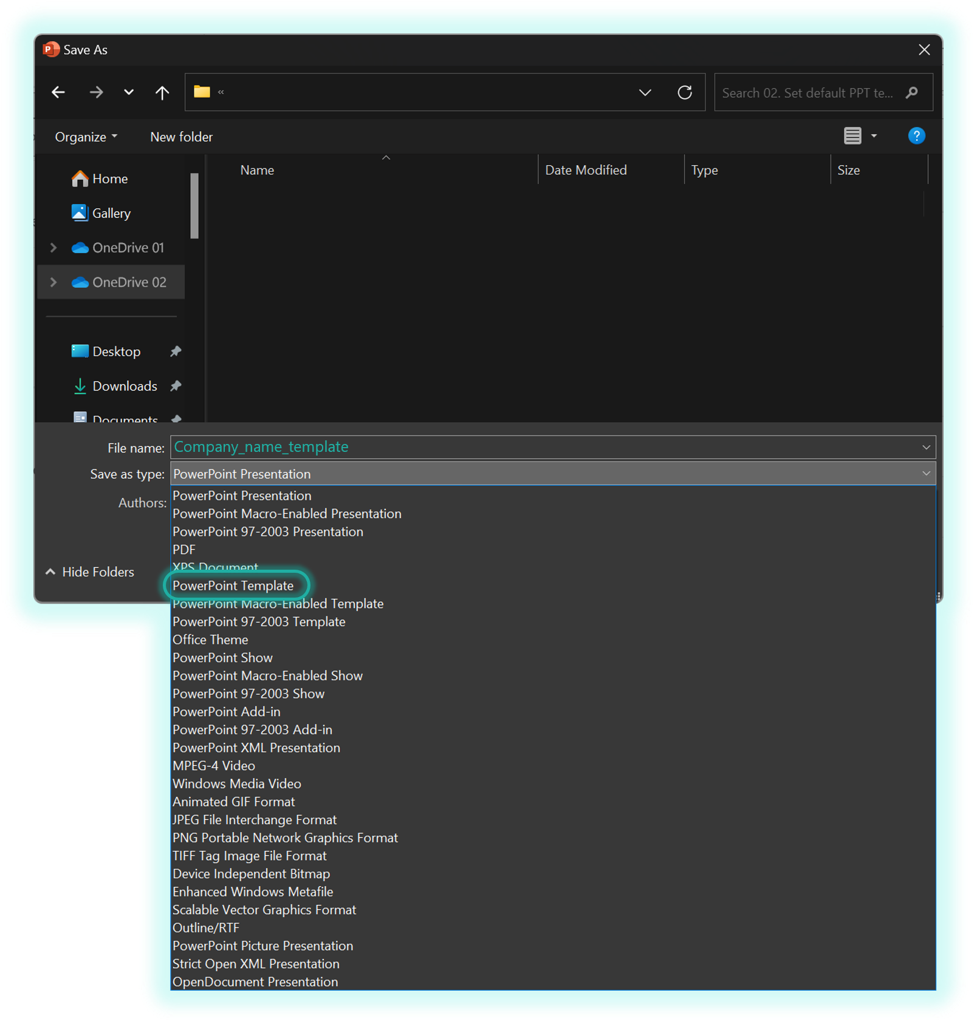Viewport: 977px width, 1024px height.
Task: Select OpenDocument Presentation type
Action: pos(553,982)
